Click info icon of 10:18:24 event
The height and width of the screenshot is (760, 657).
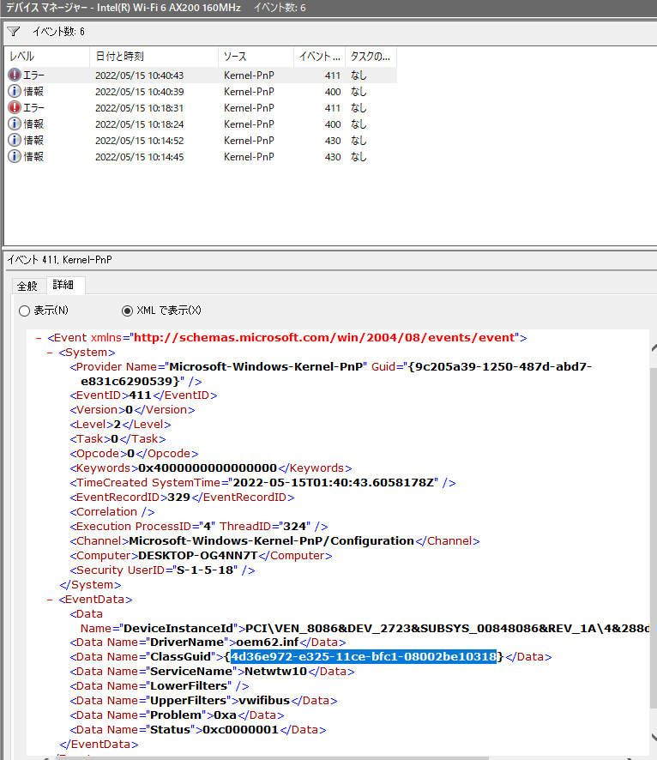point(15,124)
